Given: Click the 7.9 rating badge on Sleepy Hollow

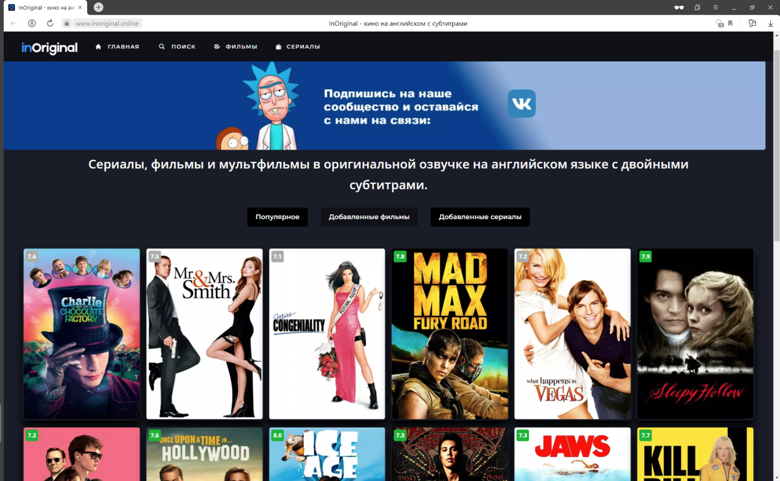Looking at the screenshot, I should pos(645,257).
